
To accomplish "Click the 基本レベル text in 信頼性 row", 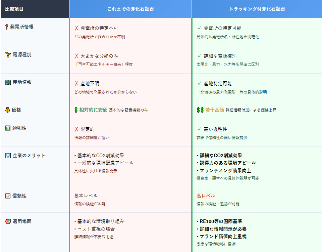I will (86, 196).
